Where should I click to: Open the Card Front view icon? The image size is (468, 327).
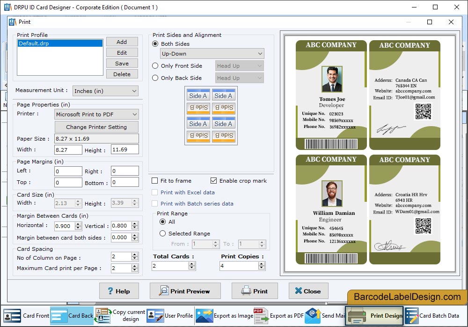tap(12, 316)
